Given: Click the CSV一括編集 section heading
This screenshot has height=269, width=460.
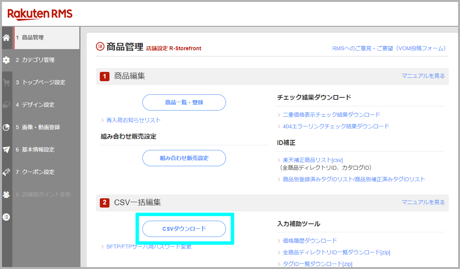Looking at the screenshot, I should (137, 203).
